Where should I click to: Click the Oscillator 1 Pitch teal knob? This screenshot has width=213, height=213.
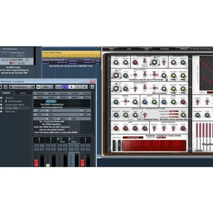126,76
